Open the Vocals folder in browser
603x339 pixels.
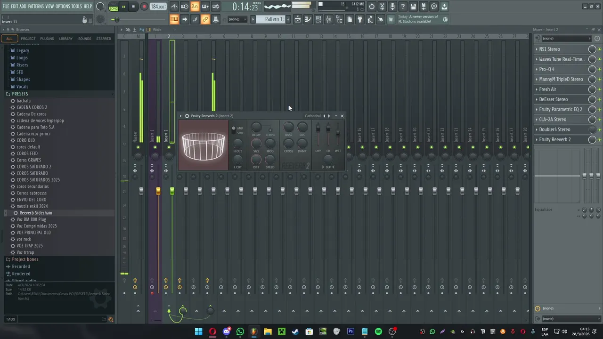(x=22, y=87)
